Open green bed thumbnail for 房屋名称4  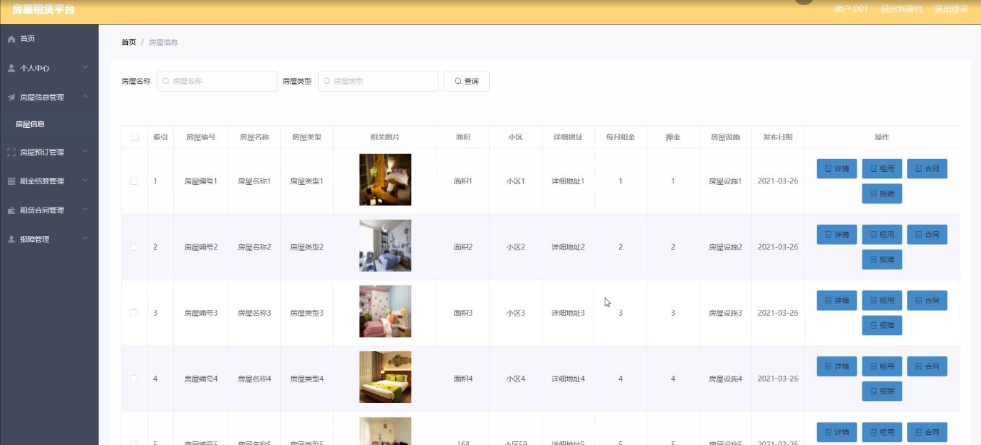[x=385, y=377]
